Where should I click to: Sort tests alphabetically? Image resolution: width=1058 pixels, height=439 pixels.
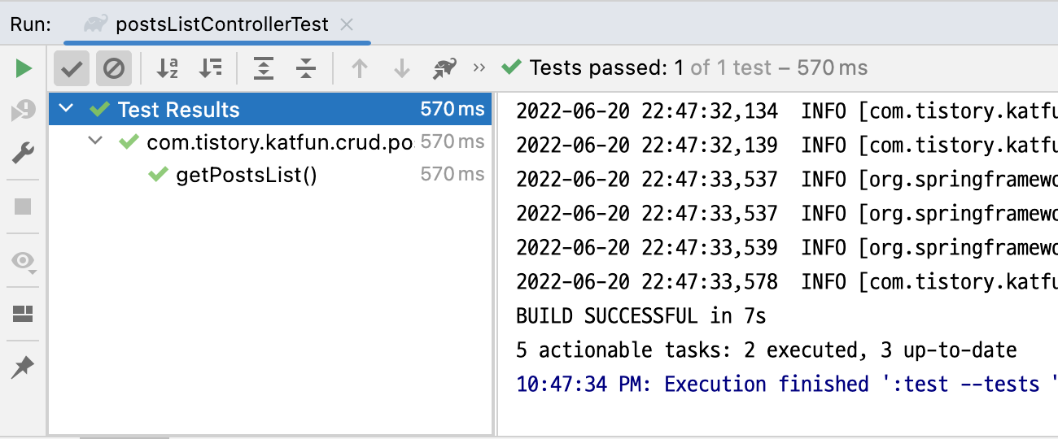click(168, 68)
